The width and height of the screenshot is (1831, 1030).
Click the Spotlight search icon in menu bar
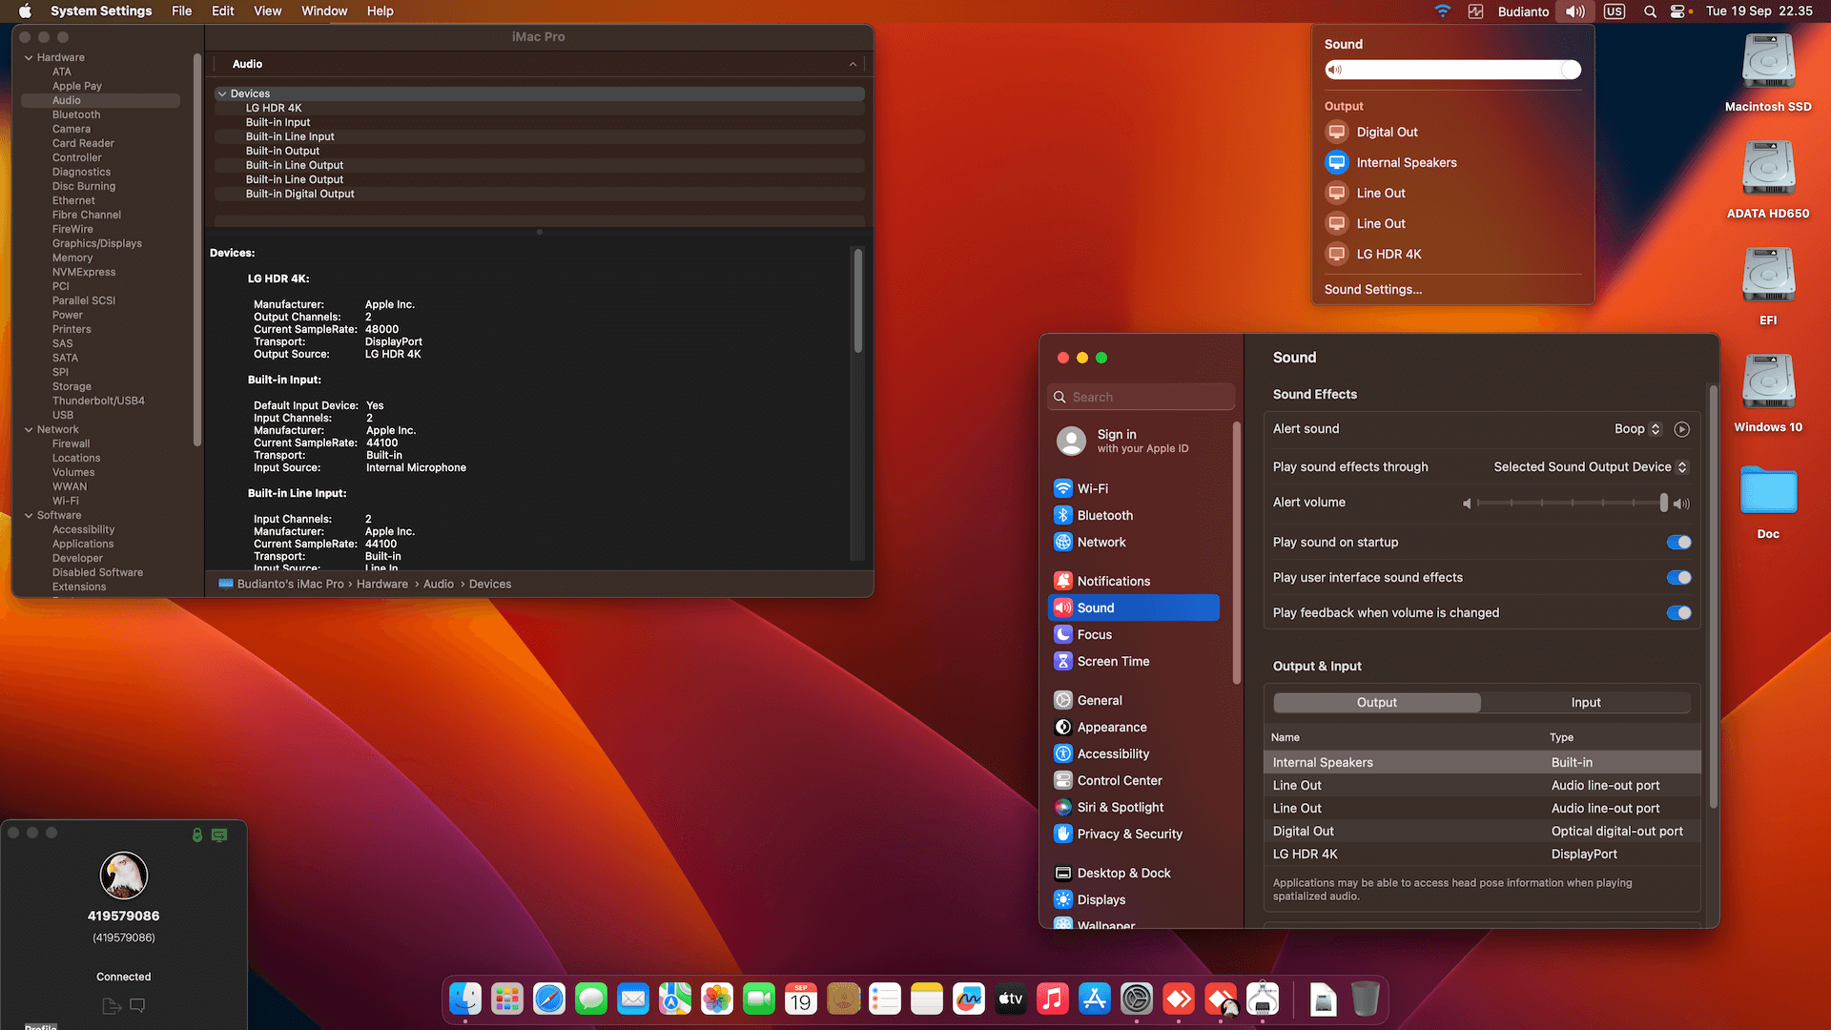[1650, 11]
